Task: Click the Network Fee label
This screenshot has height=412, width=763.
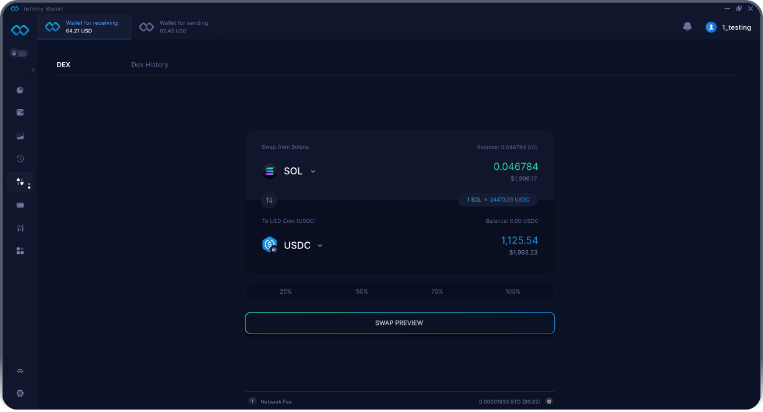Action: click(x=276, y=402)
